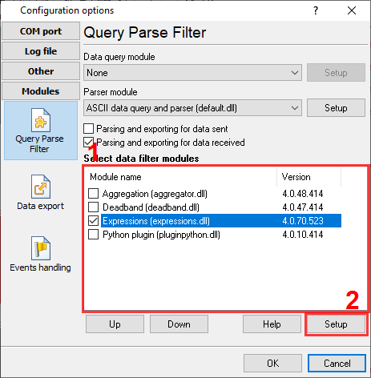Image resolution: width=371 pixels, height=378 pixels.
Task: Check the Aggregation (aggregator.dll) module box
Action: click(93, 194)
